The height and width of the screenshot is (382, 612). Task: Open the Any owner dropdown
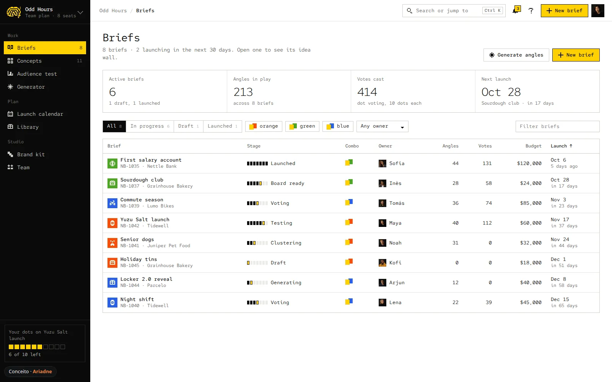pos(382,126)
